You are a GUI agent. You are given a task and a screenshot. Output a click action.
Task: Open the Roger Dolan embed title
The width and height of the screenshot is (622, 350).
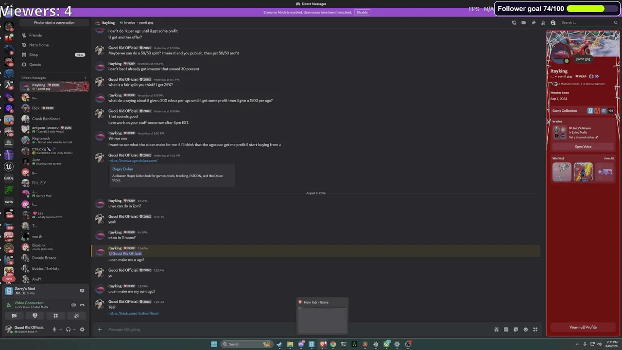[x=122, y=169]
